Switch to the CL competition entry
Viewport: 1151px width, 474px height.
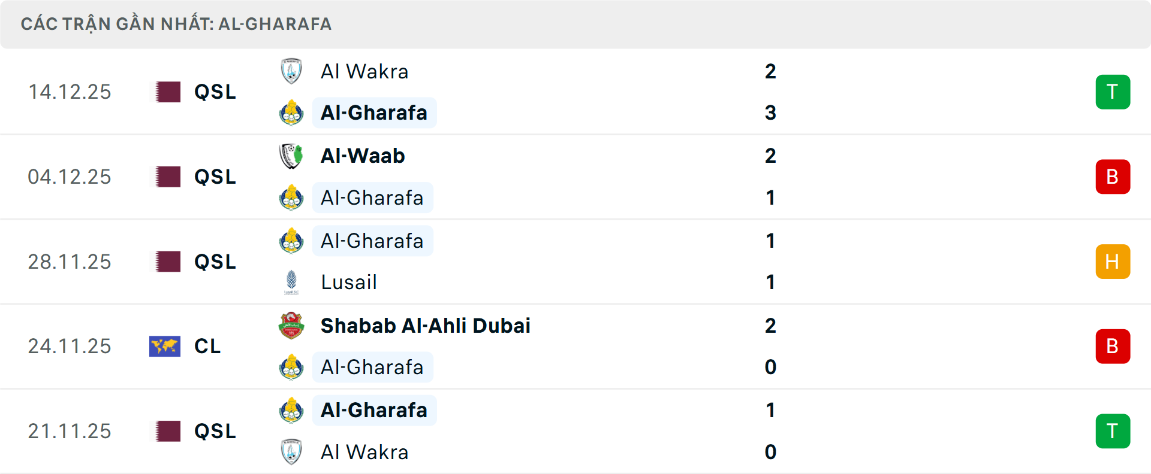pos(207,346)
